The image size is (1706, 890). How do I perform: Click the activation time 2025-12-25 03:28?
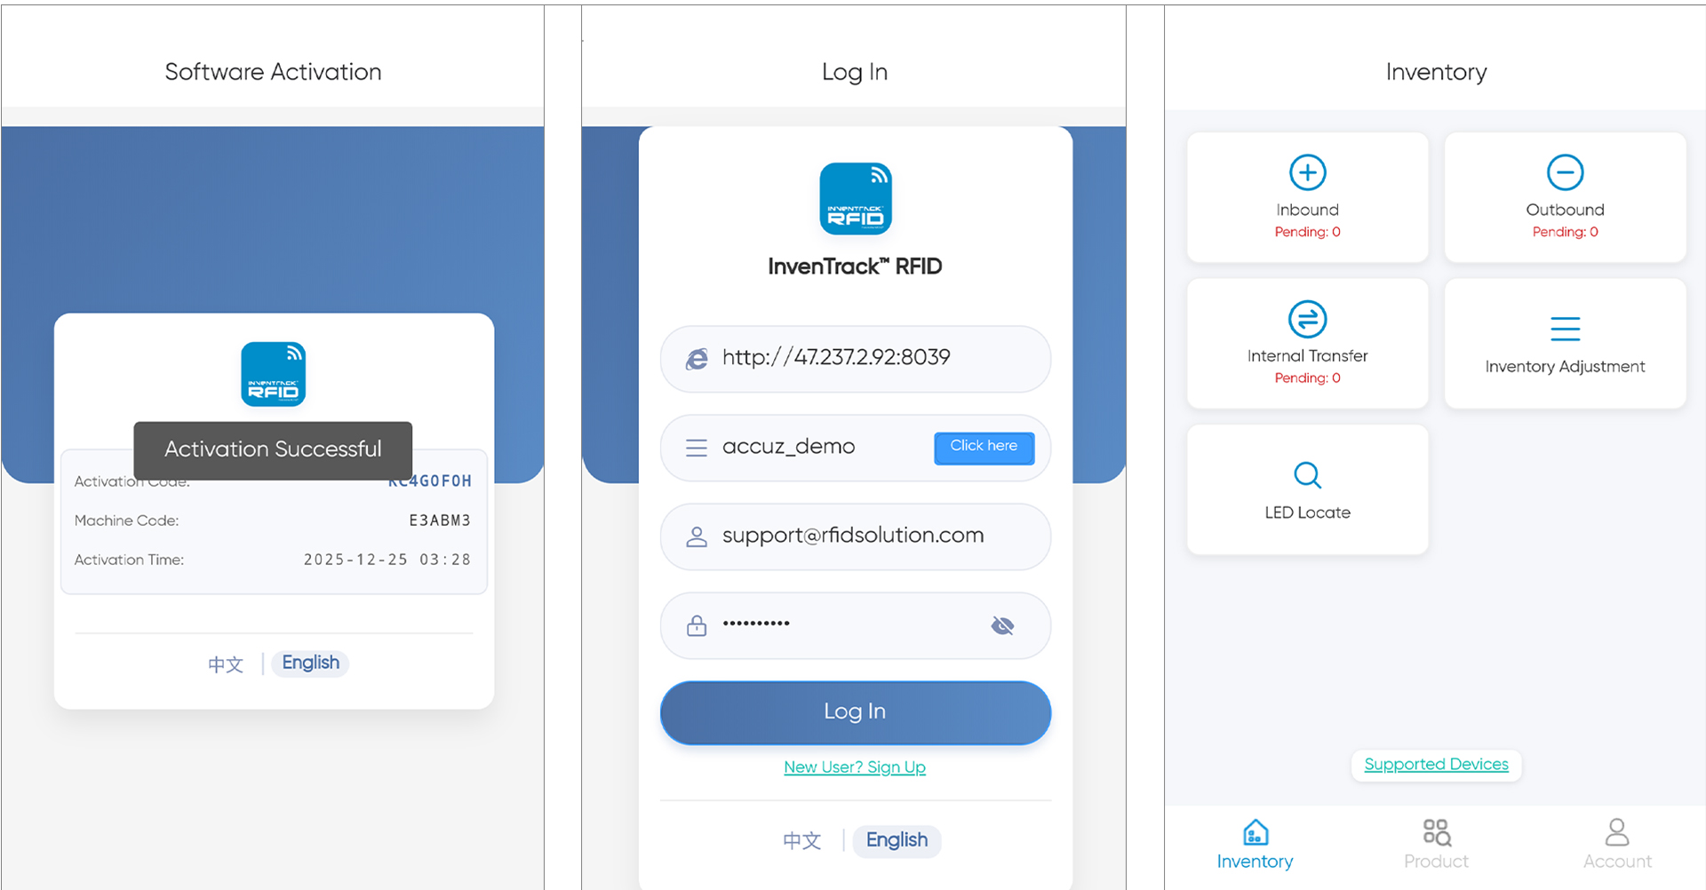[x=387, y=560]
